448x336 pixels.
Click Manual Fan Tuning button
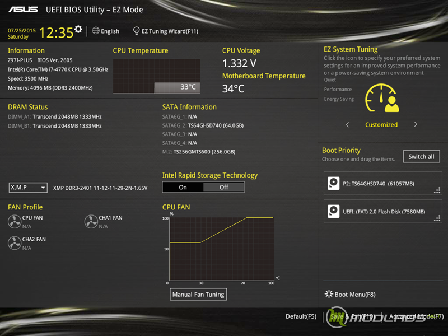[198, 295]
